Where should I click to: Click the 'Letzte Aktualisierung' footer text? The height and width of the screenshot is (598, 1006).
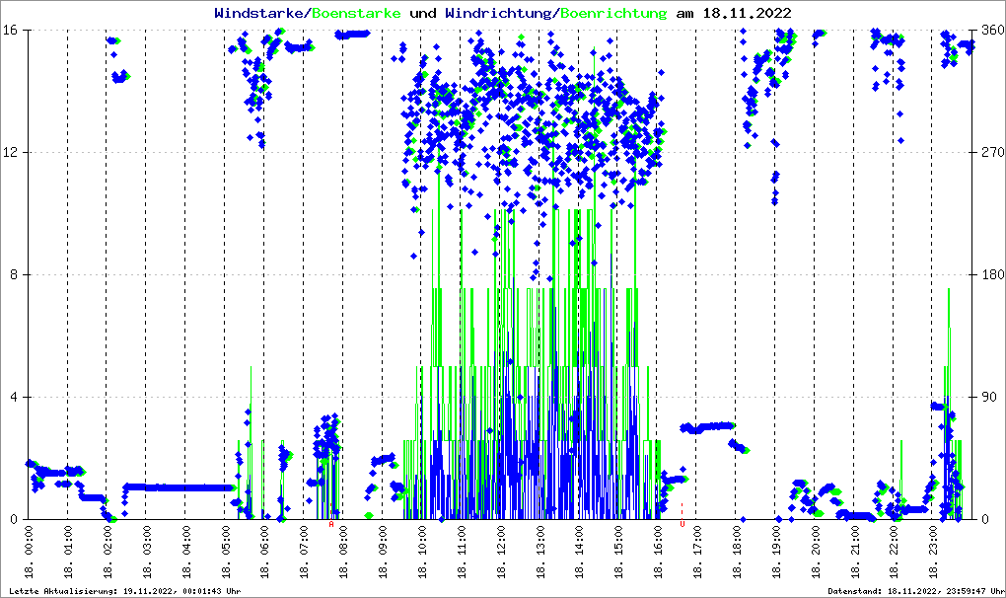pyautogui.click(x=125, y=591)
